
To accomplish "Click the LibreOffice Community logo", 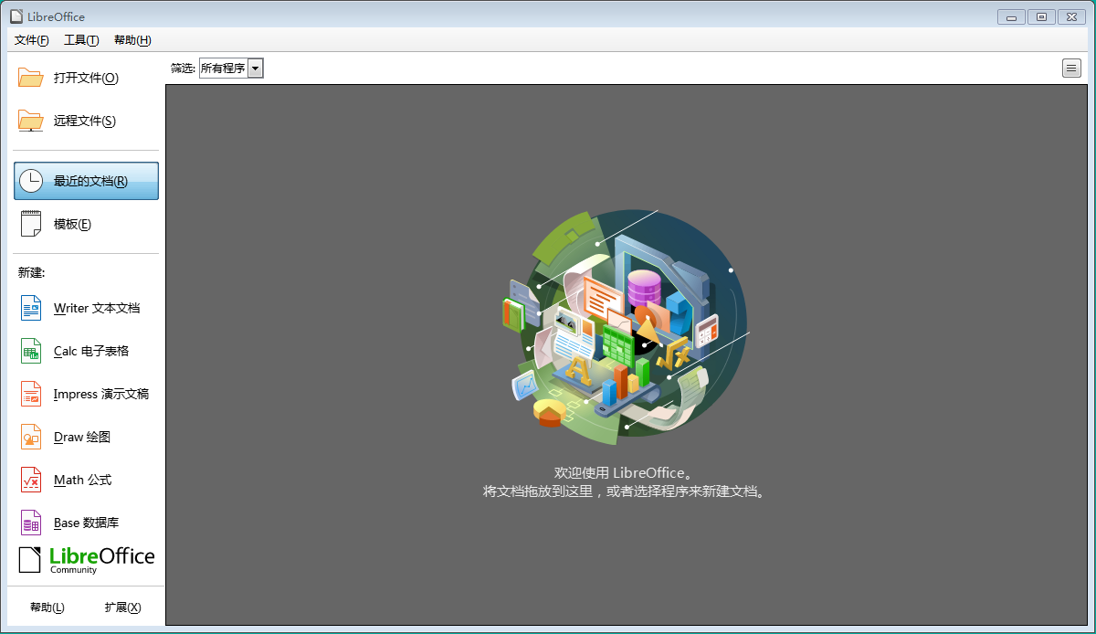I will (x=87, y=559).
